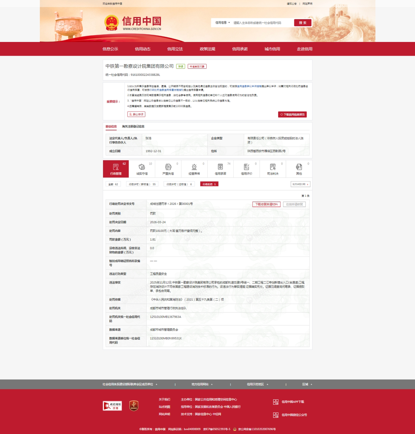Filter records by 行政许可（新标准）55
The height and width of the screenshot is (434, 415).
pos(142,184)
